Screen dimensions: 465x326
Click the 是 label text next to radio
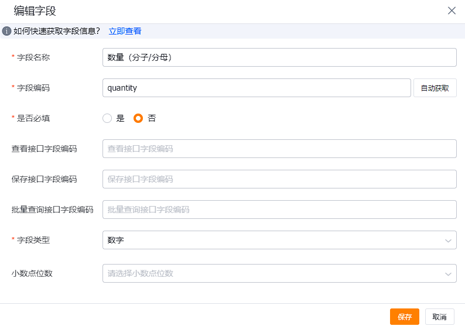point(120,118)
